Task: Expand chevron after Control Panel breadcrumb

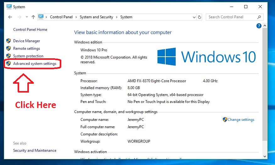Action: pos(76,17)
